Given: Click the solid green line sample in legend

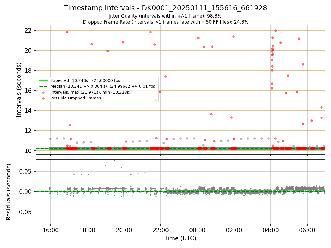Looking at the screenshot, I should pyautogui.click(x=44, y=80).
